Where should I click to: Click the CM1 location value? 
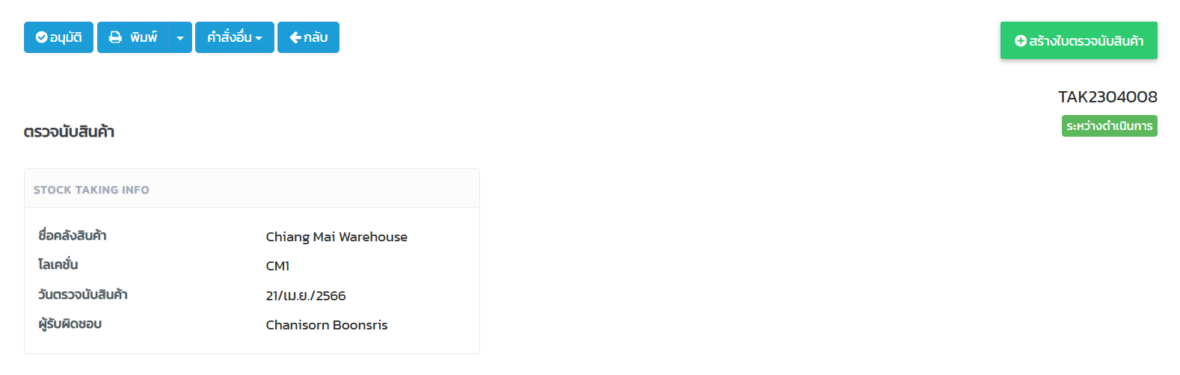pyautogui.click(x=277, y=266)
